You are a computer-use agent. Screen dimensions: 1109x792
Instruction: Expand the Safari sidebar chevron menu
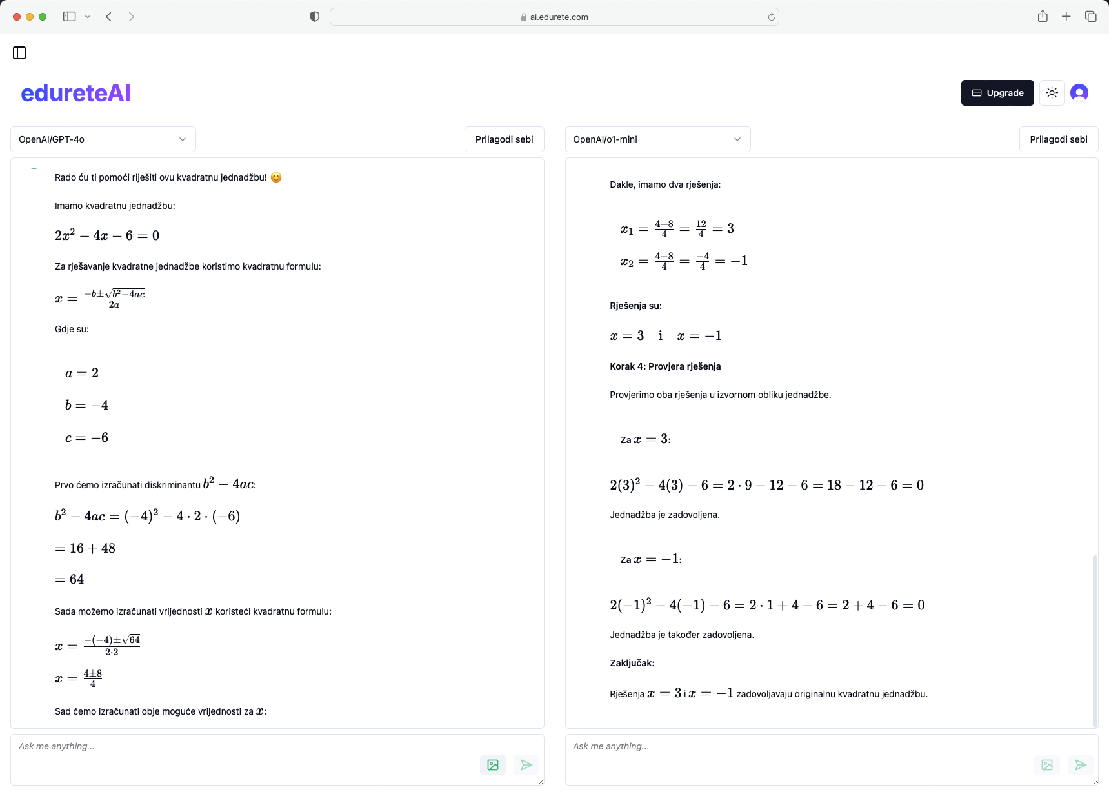[x=88, y=17]
